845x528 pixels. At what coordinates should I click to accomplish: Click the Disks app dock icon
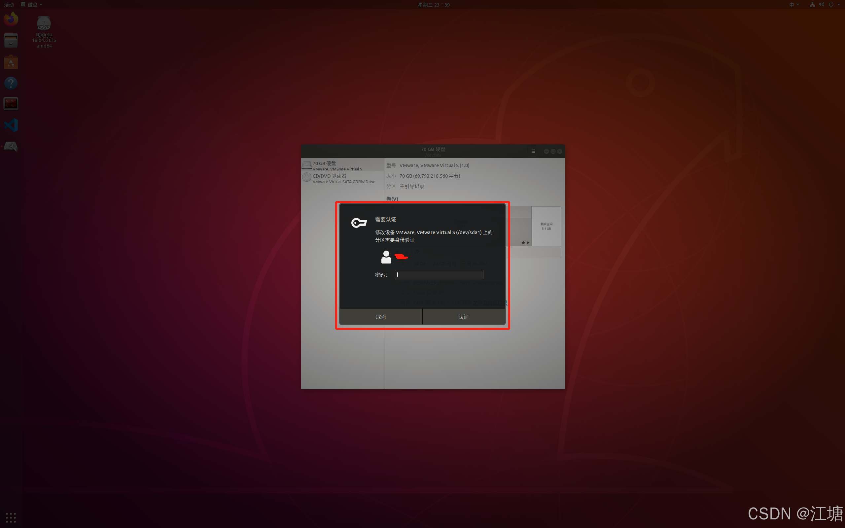(x=11, y=146)
